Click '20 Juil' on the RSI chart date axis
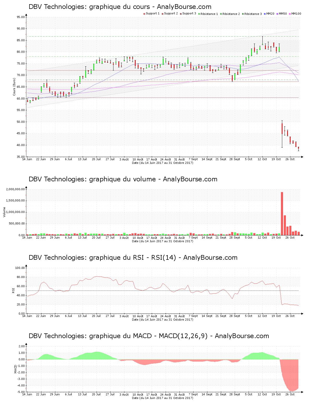The width and height of the screenshot is (313, 405). [x=96, y=316]
